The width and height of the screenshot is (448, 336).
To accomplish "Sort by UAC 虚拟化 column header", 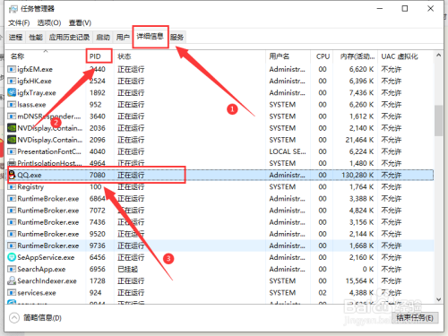I will [405, 56].
